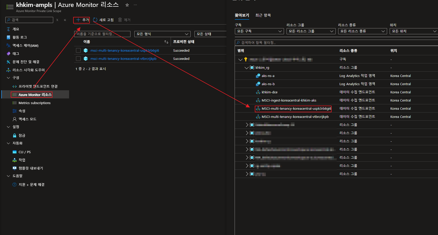
Task: Collapse the 설정 section chevron
Action: pyautogui.click(x=8, y=127)
